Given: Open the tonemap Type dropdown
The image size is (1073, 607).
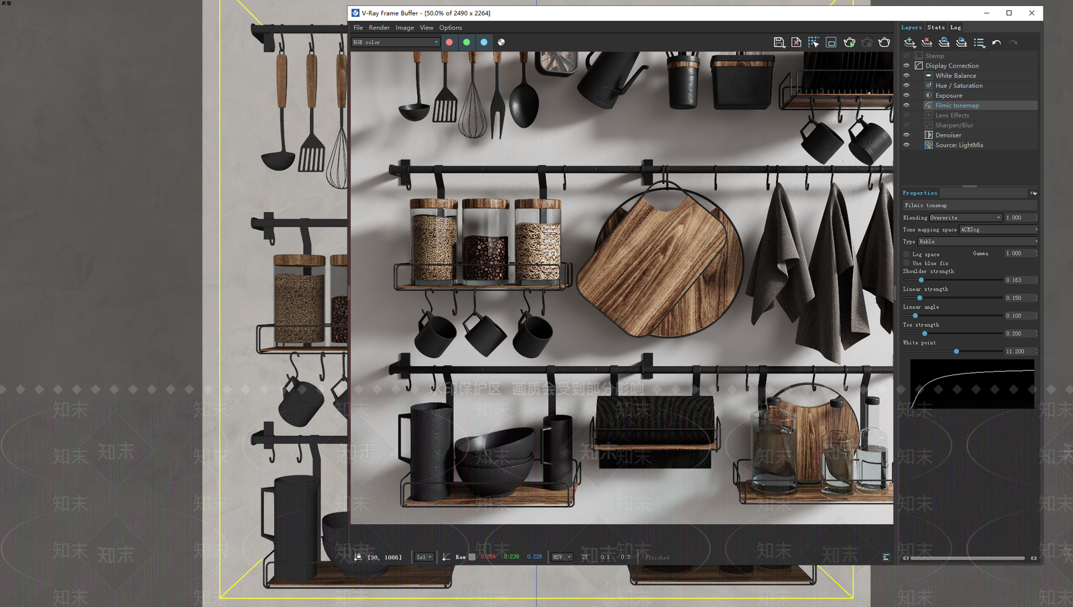Looking at the screenshot, I should pos(978,241).
